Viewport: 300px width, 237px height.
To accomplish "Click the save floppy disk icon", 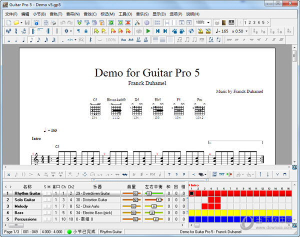I will coord(27,22).
